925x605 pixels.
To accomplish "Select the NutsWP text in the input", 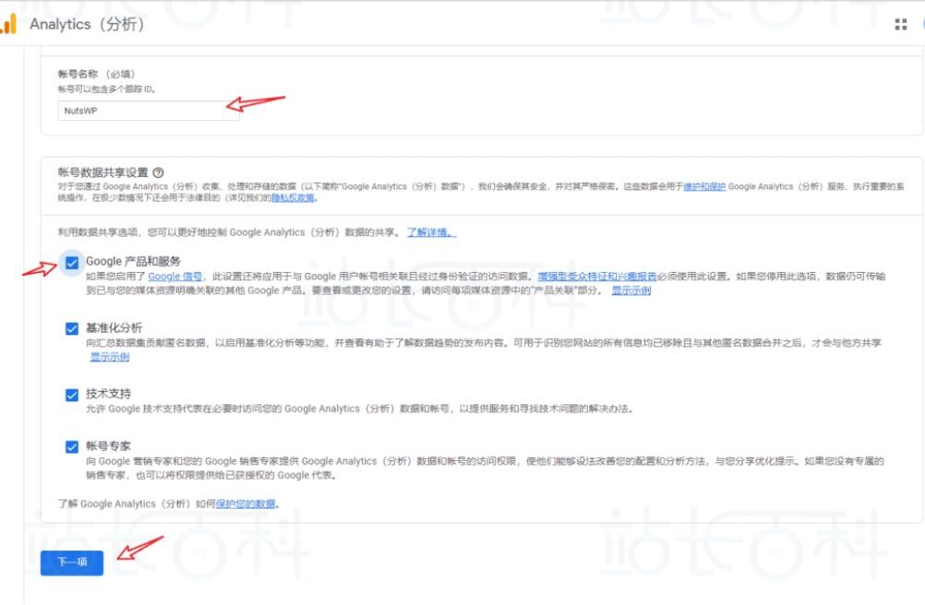I will (x=82, y=109).
